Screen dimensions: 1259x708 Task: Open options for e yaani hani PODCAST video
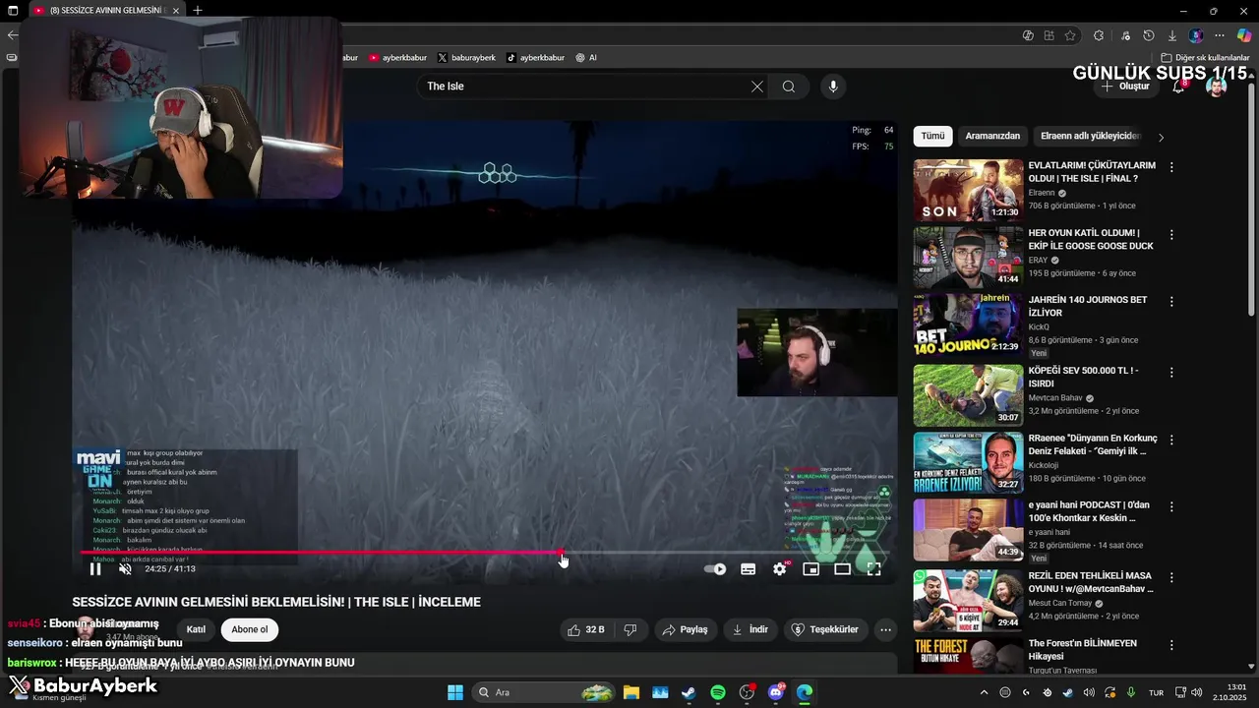click(x=1171, y=506)
